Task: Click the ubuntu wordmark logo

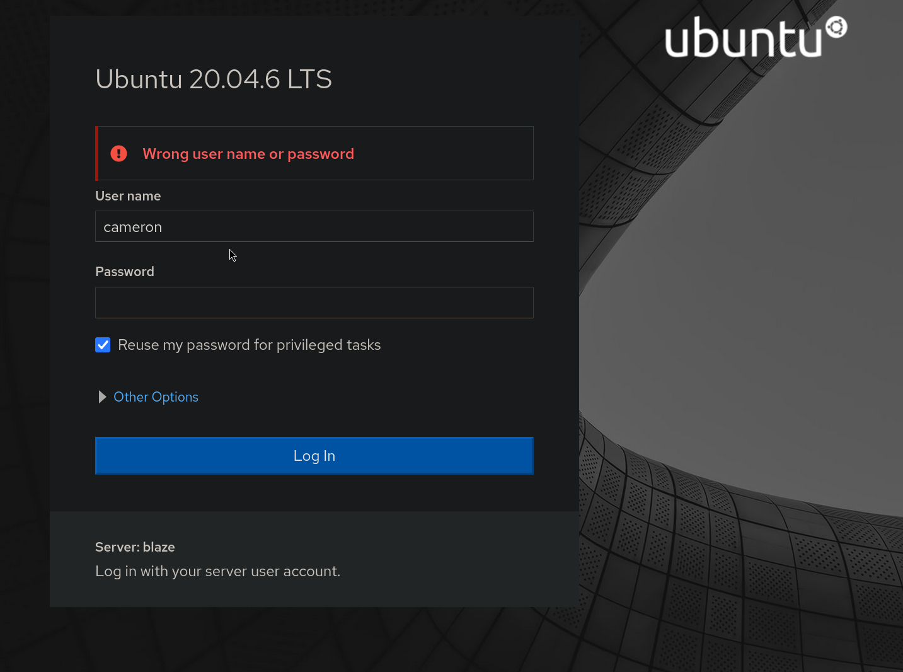Action: [x=744, y=39]
